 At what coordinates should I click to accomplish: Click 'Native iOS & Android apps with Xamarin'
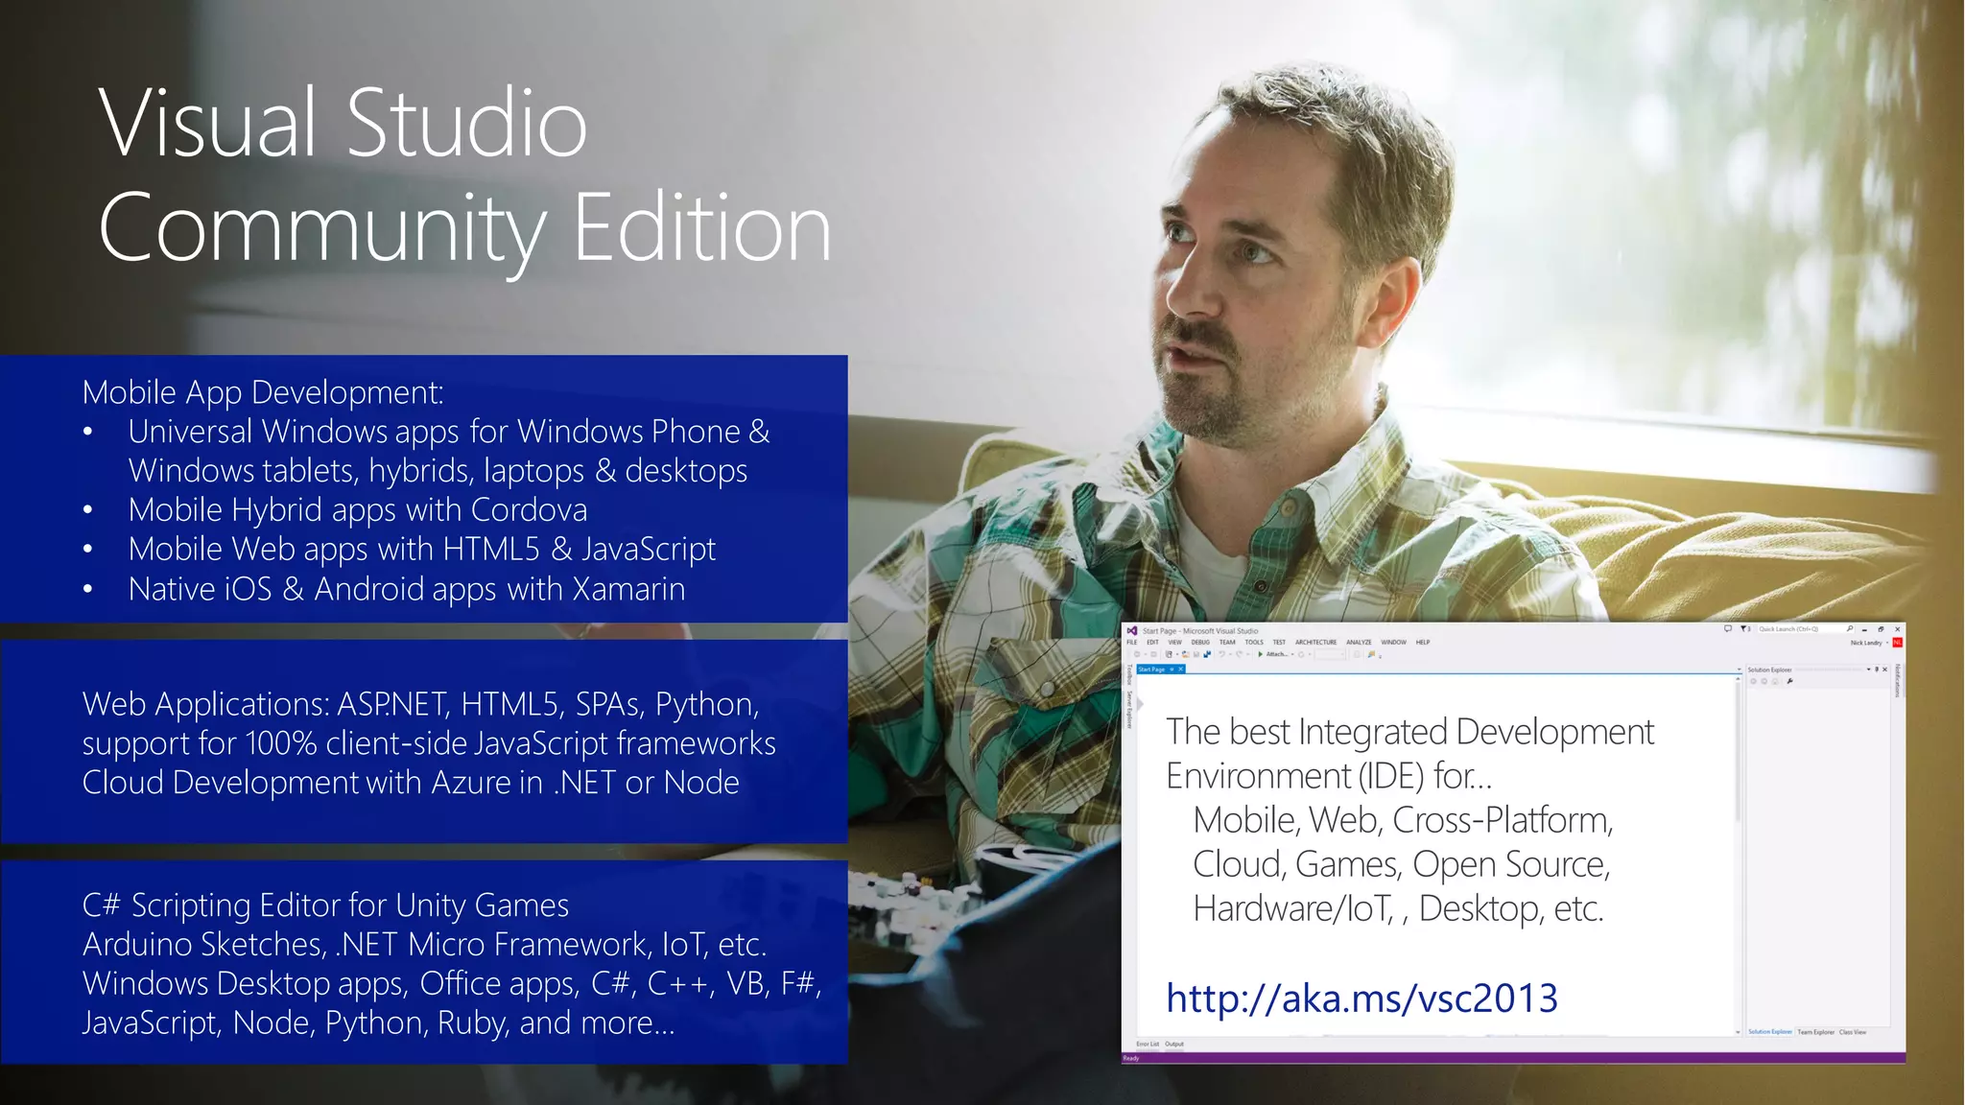click(x=407, y=589)
